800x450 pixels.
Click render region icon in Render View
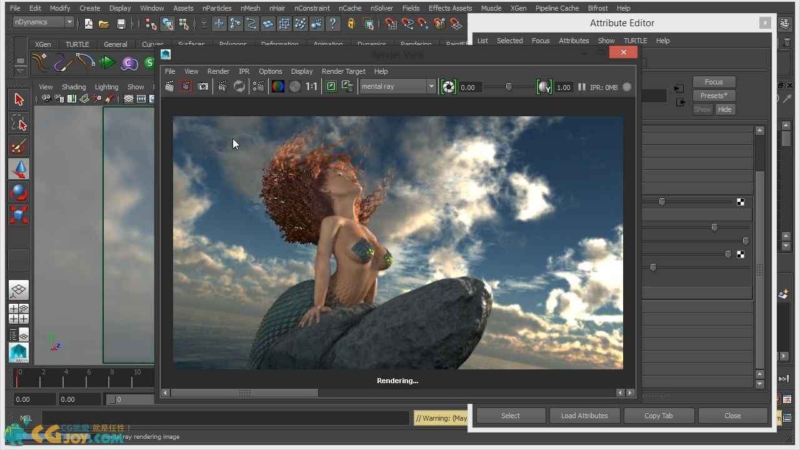pyautogui.click(x=186, y=87)
